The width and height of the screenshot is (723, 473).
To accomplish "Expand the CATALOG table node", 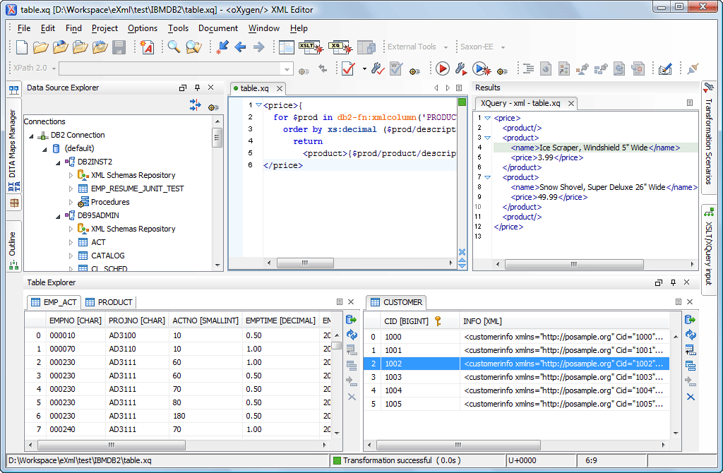I will point(71,256).
